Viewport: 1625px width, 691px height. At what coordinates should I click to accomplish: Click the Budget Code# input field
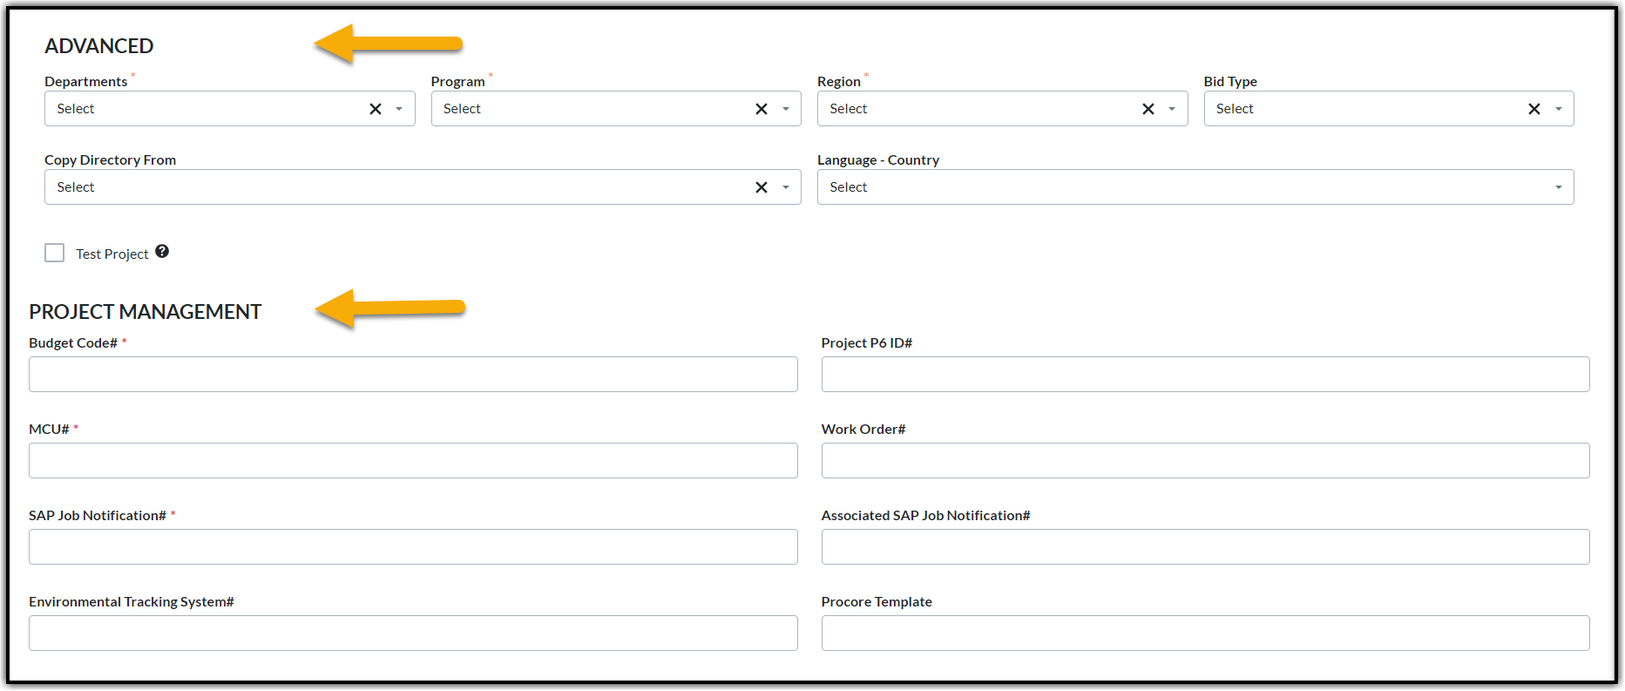pos(413,374)
